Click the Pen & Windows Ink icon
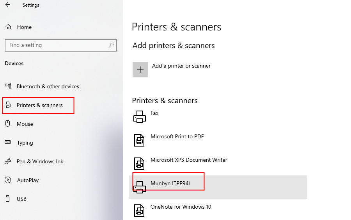The width and height of the screenshot is (351, 220). 8,161
